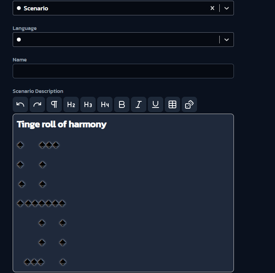Redo the last undone edit
The width and height of the screenshot is (275, 273).
coord(37,104)
